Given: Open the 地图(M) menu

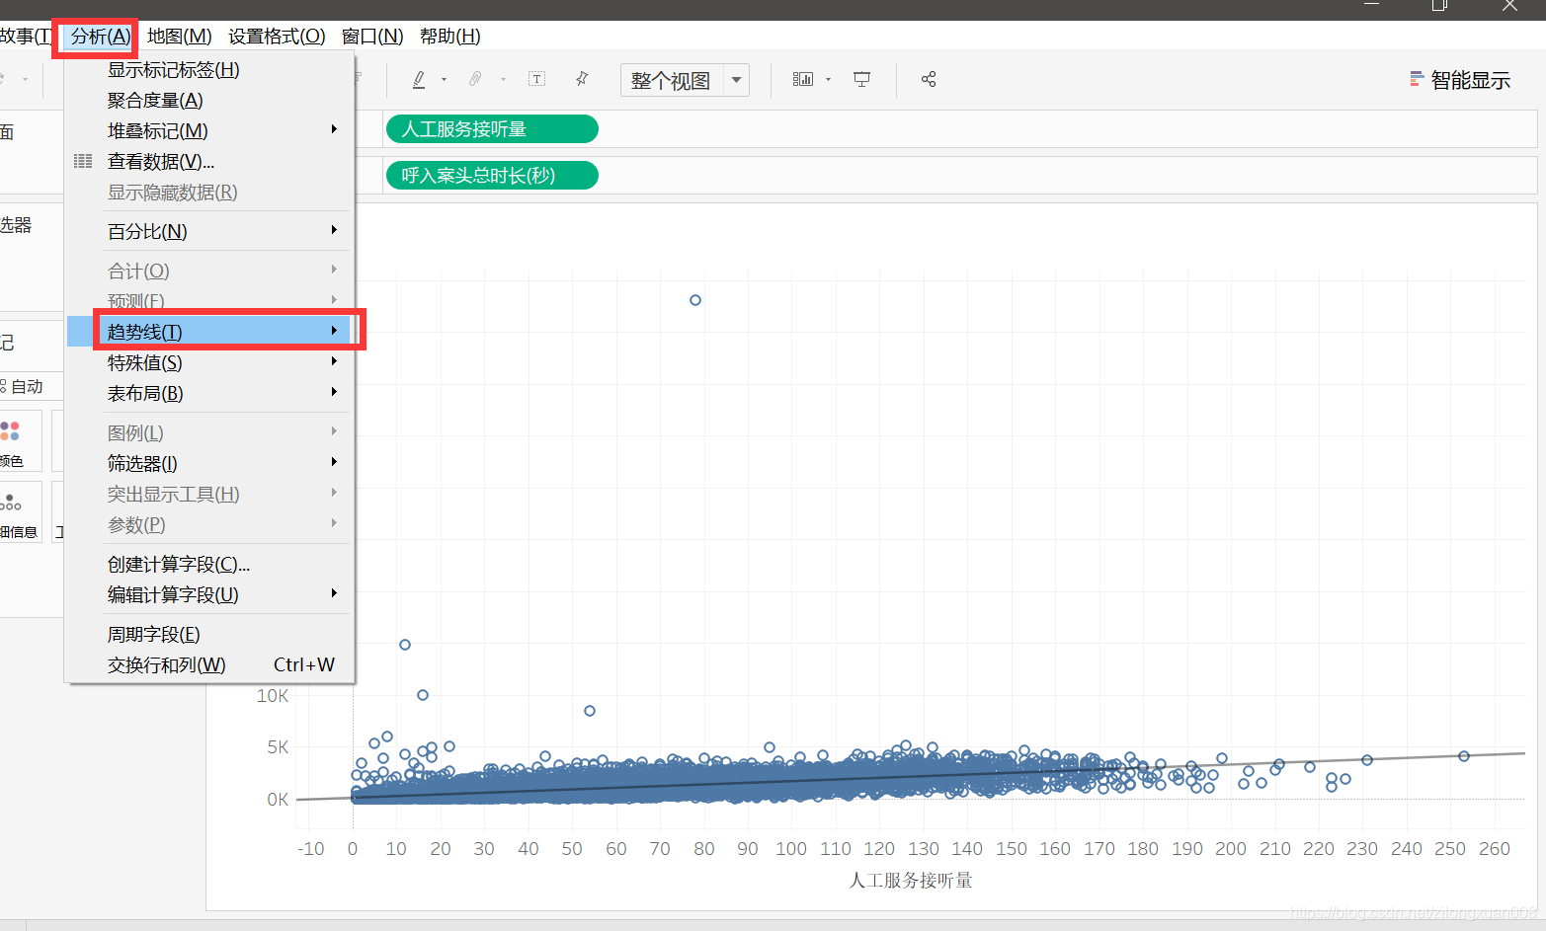Looking at the screenshot, I should pos(180,37).
